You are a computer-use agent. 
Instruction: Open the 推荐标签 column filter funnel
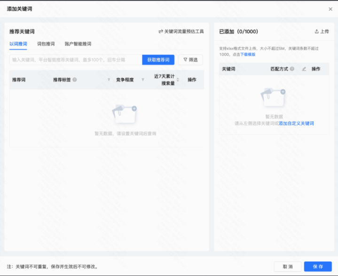(x=109, y=79)
